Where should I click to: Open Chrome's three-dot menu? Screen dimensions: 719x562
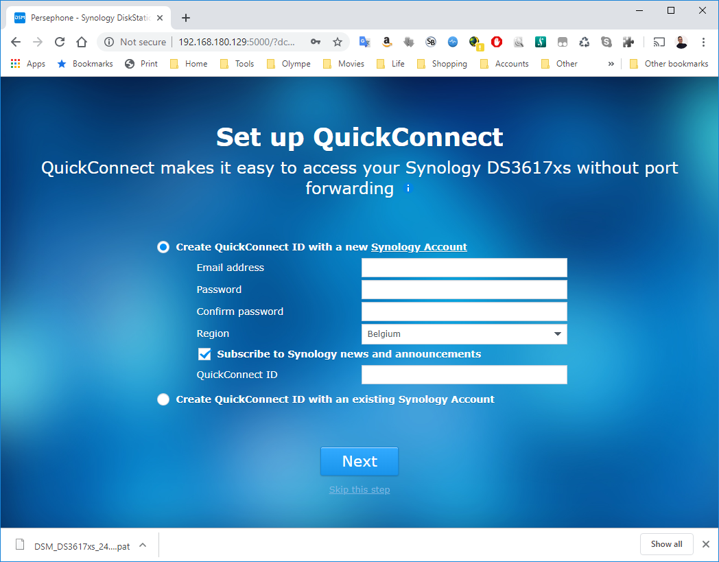(703, 42)
